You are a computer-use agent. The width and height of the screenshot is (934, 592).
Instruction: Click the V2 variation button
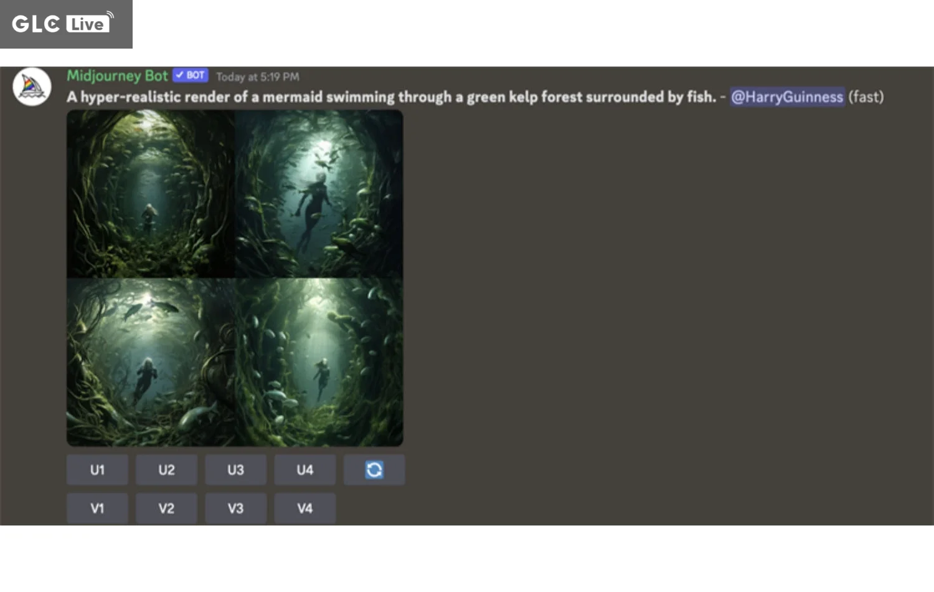(x=166, y=508)
